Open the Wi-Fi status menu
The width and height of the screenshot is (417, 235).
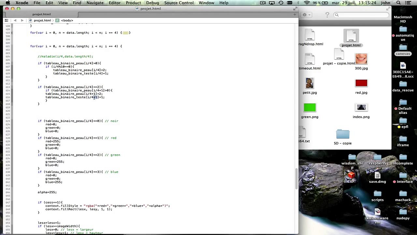tap(307, 3)
